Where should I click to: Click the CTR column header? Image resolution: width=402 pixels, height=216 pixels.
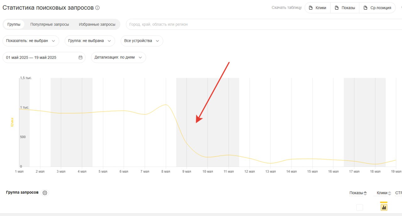click(399, 193)
